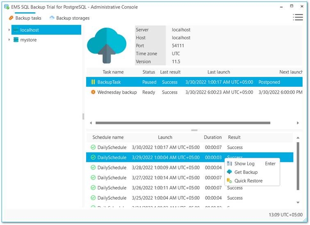The height and width of the screenshot is (225, 310).
Task: Click the Show Log menu icon
Action: (229, 164)
